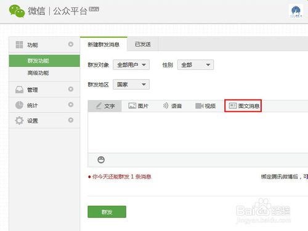
Task: Expand the 管理 section arrow
Action: click(x=71, y=89)
